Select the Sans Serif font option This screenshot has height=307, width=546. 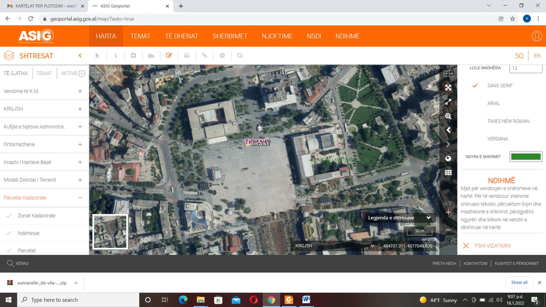click(x=500, y=86)
